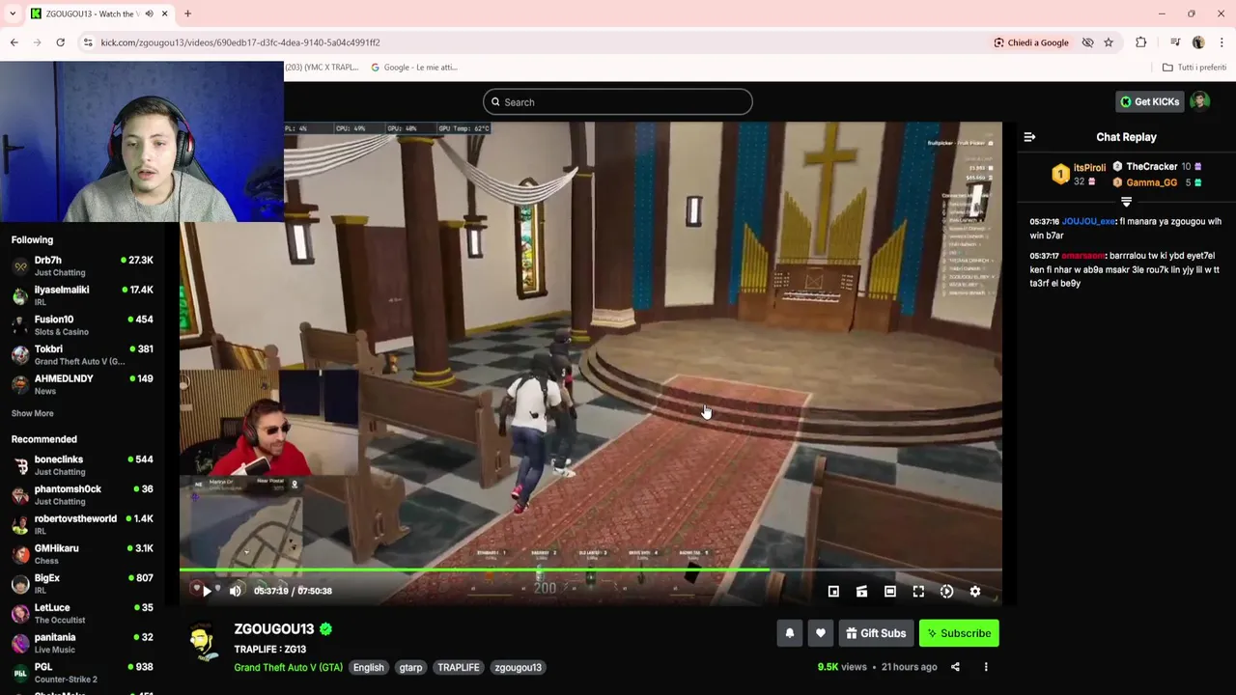
Task: Select the zgougou13 tag
Action: pos(518,667)
